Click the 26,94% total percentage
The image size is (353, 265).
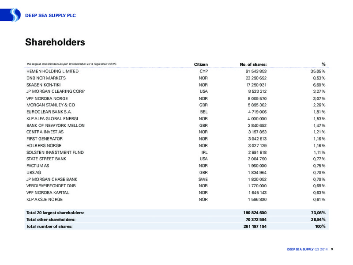click(318, 220)
